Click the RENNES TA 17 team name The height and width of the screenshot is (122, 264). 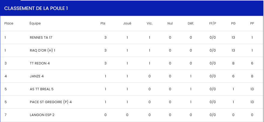tap(41, 38)
